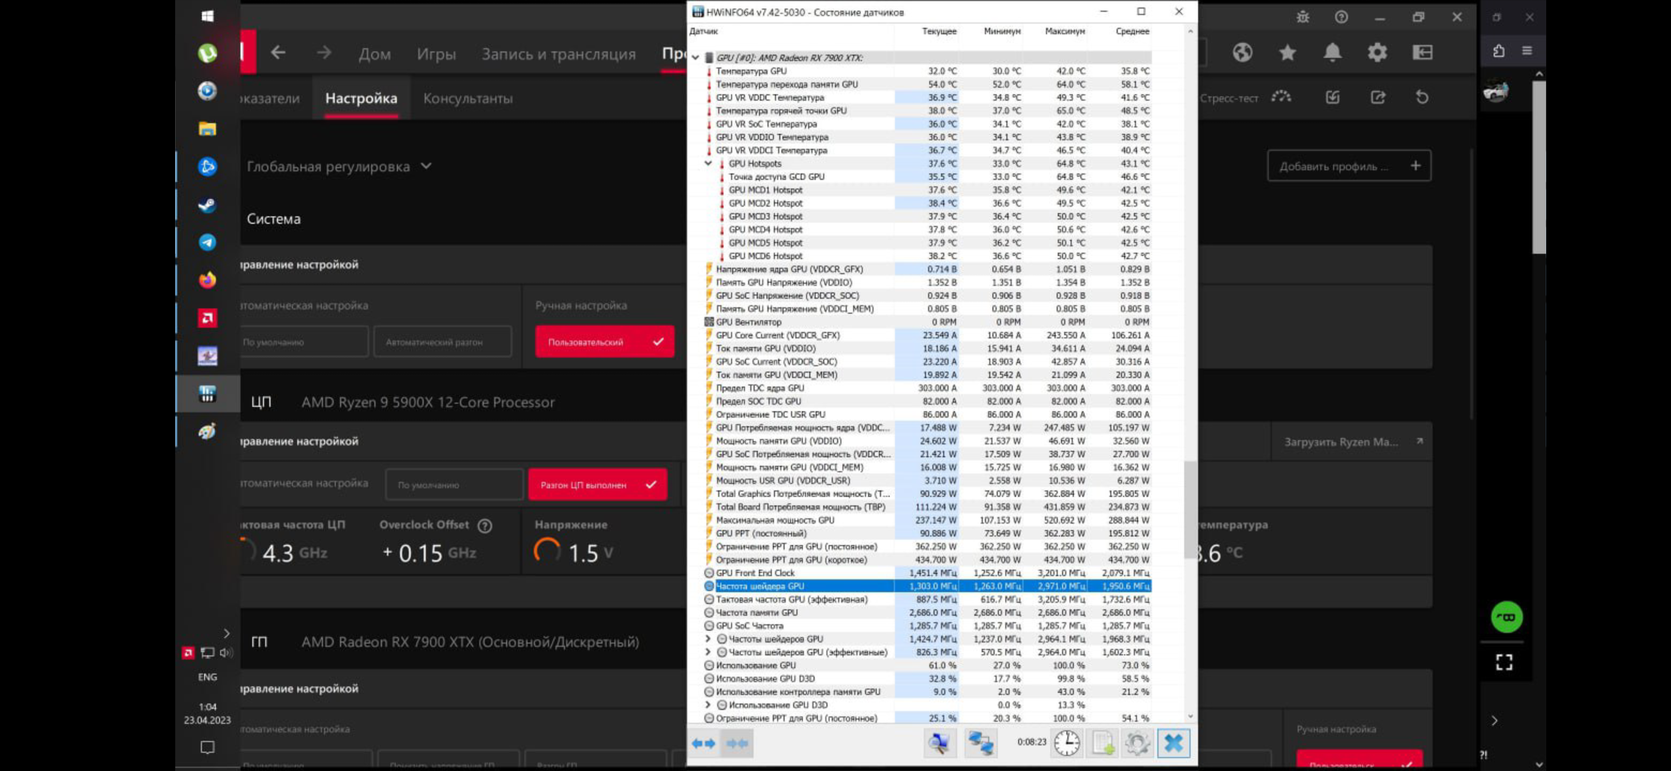The image size is (1671, 771).
Task: Click the HWiNFO sensor list scrollbar
Action: [x=1190, y=509]
